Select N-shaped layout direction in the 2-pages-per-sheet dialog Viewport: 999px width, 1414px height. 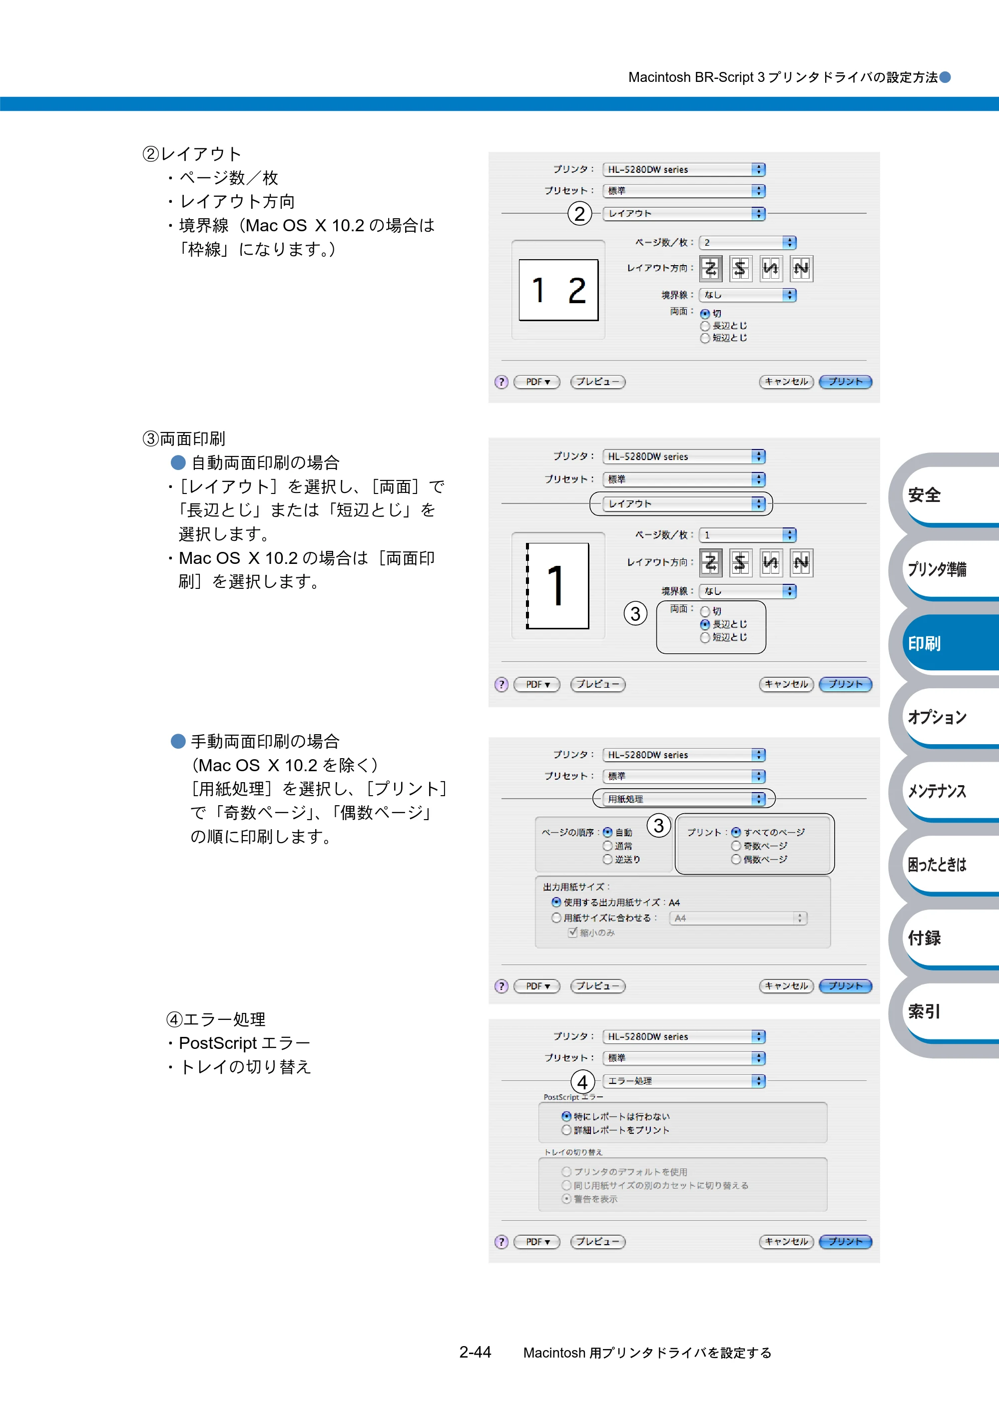tap(801, 269)
